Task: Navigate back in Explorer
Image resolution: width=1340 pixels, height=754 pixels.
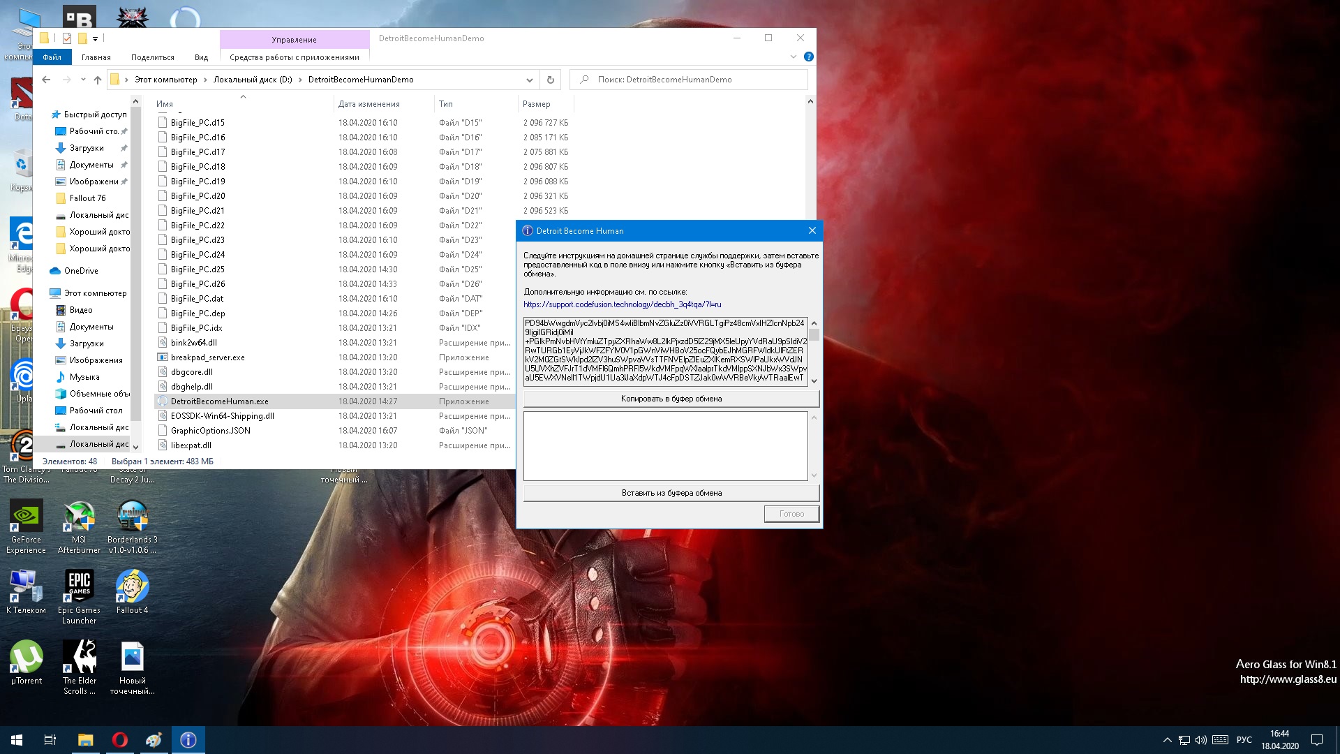Action: (46, 80)
